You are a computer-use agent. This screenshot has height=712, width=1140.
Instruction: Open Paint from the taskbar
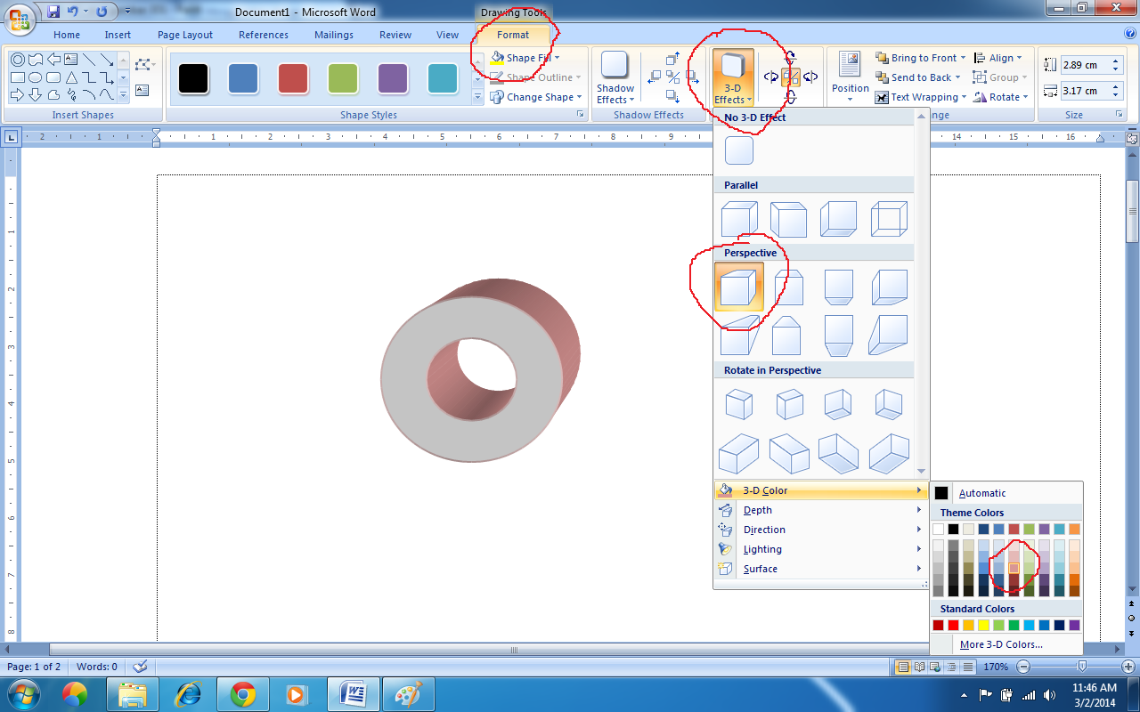click(x=409, y=693)
